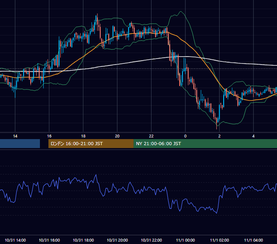Click the 11/1 04:00 time label

[253, 240]
